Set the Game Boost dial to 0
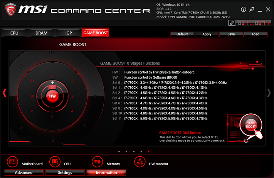274x178 pixels. [x=52, y=77]
